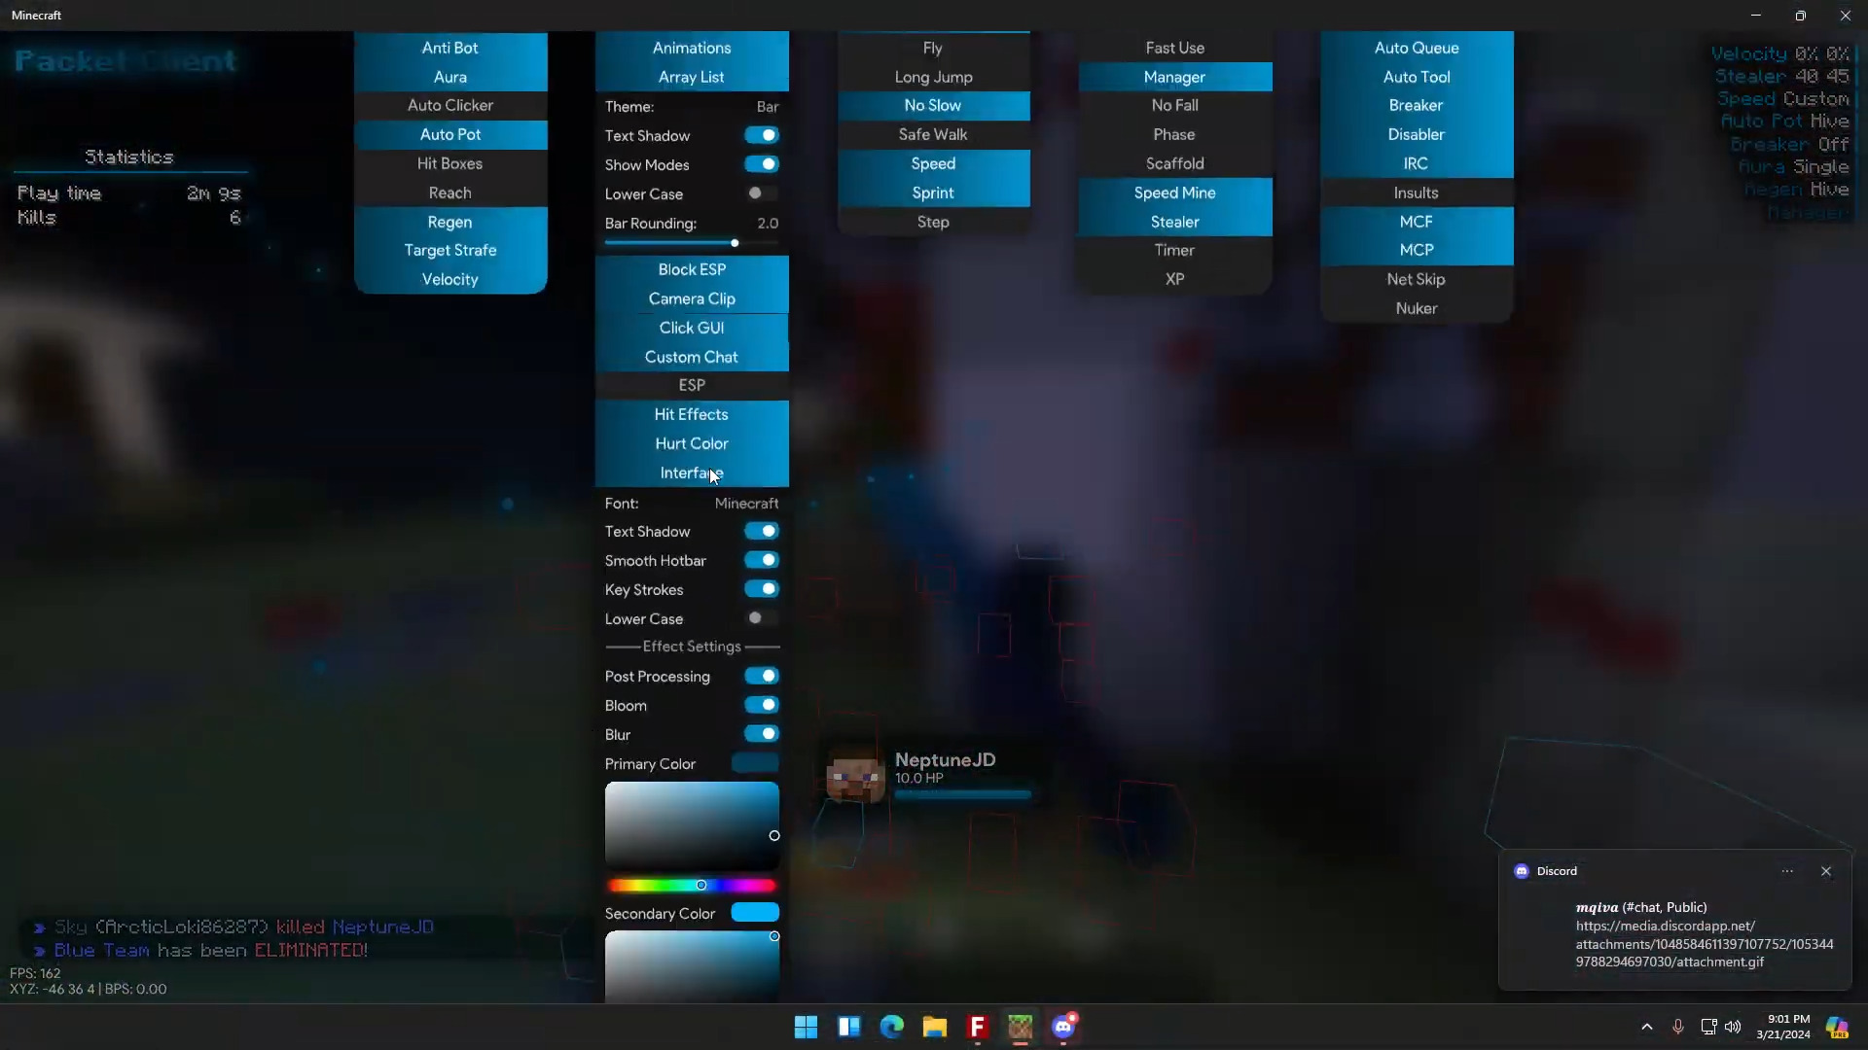
Task: Open the Discord attachment link
Action: tap(1705, 944)
